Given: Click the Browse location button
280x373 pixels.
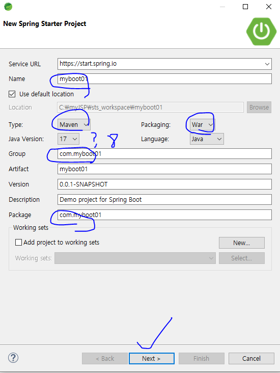Looking at the screenshot, I should pos(259,108).
